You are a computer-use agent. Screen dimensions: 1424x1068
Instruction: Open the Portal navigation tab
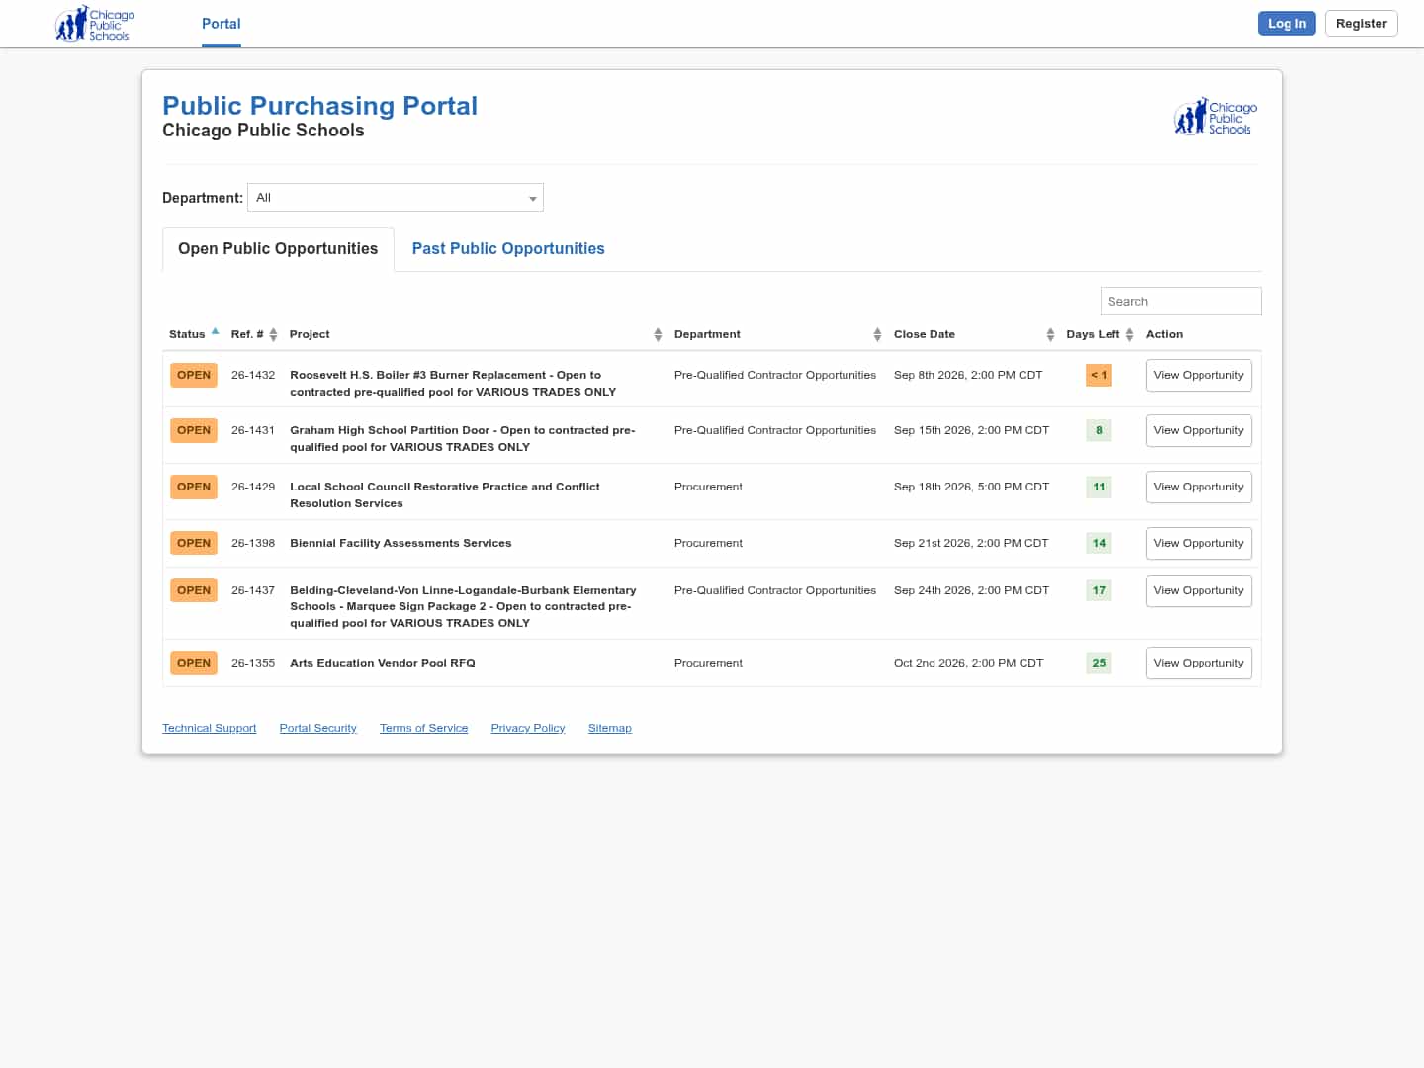(x=222, y=24)
